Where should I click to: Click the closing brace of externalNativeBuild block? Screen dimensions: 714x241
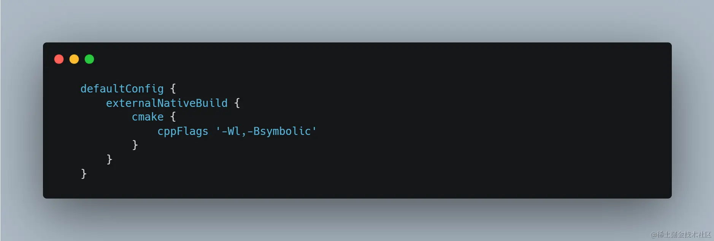pyautogui.click(x=109, y=159)
